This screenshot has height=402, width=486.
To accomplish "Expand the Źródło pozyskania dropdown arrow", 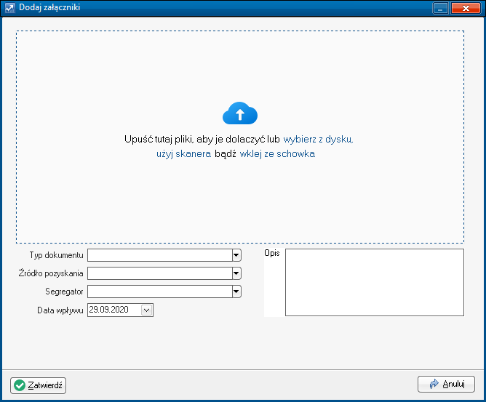I will point(236,273).
